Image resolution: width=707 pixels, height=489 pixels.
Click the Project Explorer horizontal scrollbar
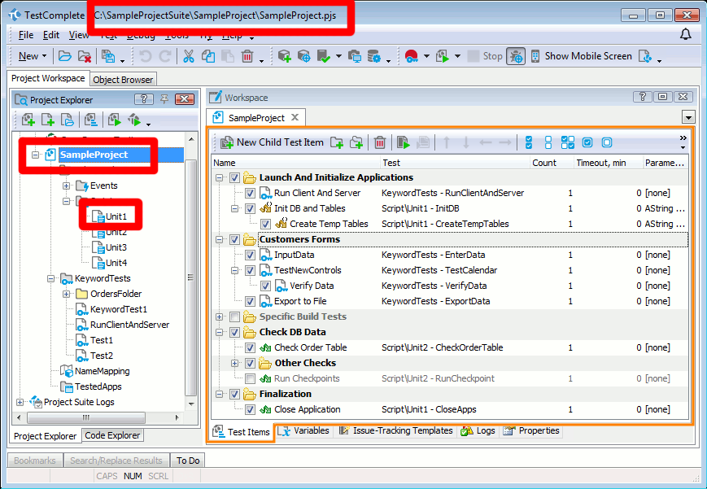pyautogui.click(x=98, y=417)
